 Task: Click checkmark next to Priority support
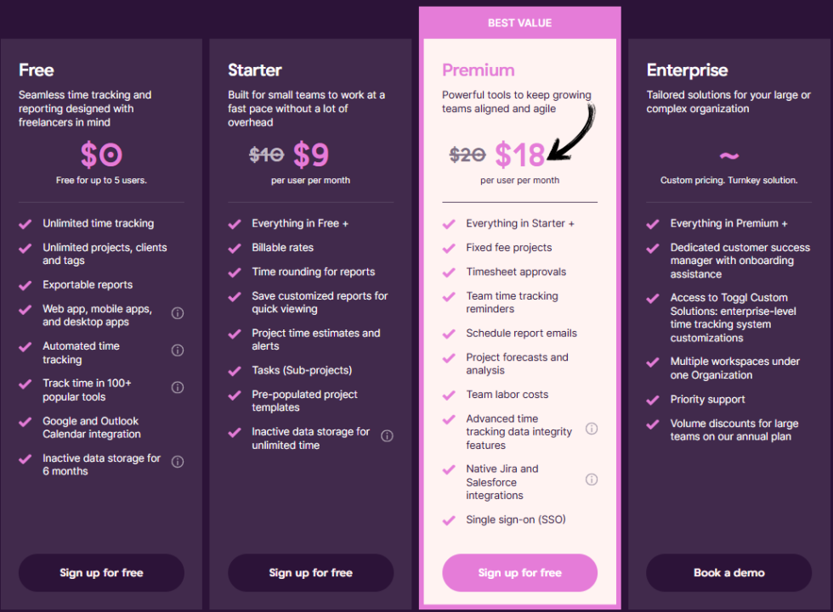(653, 400)
